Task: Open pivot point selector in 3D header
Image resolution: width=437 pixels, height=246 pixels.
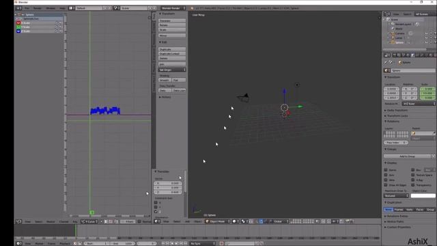Action: click(244, 221)
